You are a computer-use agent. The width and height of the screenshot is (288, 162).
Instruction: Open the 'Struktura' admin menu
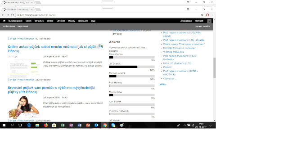tap(39, 21)
